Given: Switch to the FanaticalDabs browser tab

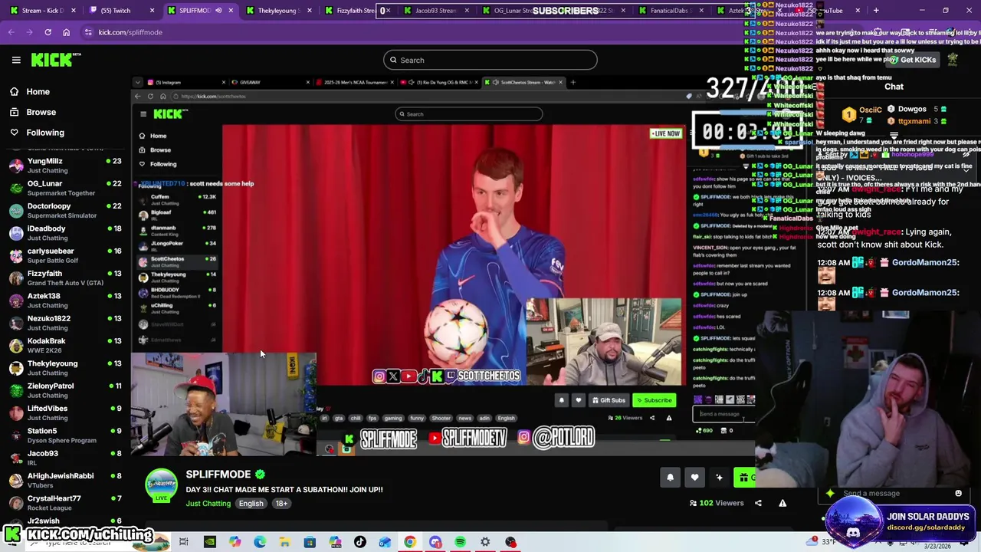Looking at the screenshot, I should [x=669, y=11].
